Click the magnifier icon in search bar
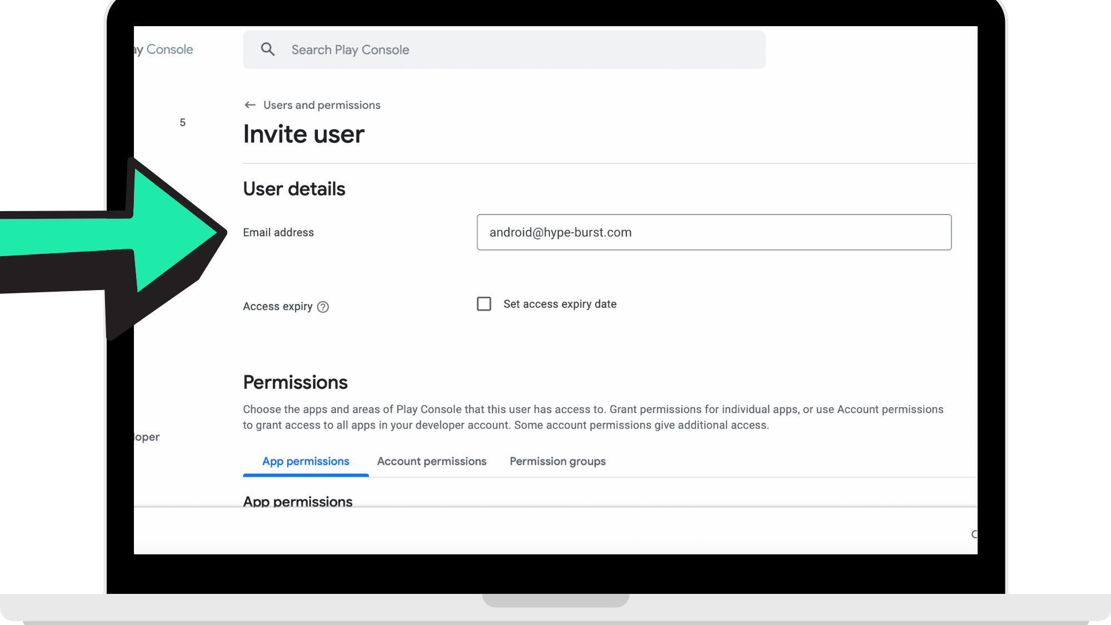 pyautogui.click(x=268, y=49)
